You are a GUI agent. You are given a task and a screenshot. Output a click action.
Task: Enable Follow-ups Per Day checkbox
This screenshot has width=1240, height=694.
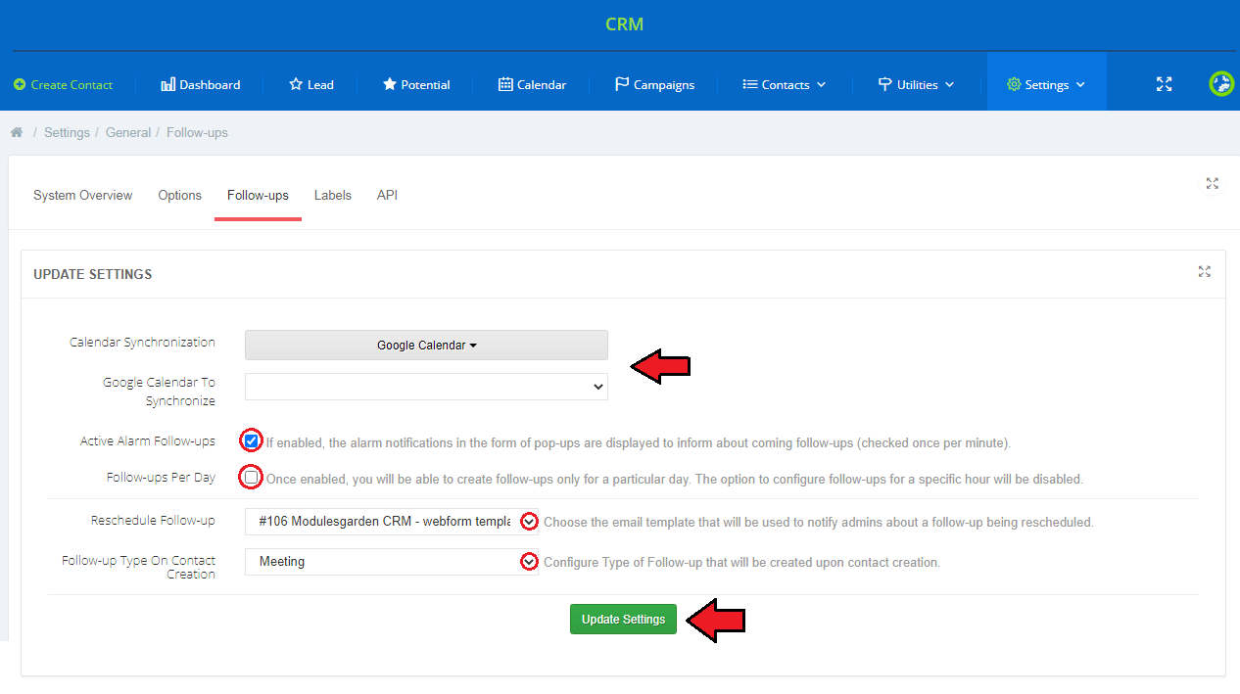pyautogui.click(x=252, y=478)
